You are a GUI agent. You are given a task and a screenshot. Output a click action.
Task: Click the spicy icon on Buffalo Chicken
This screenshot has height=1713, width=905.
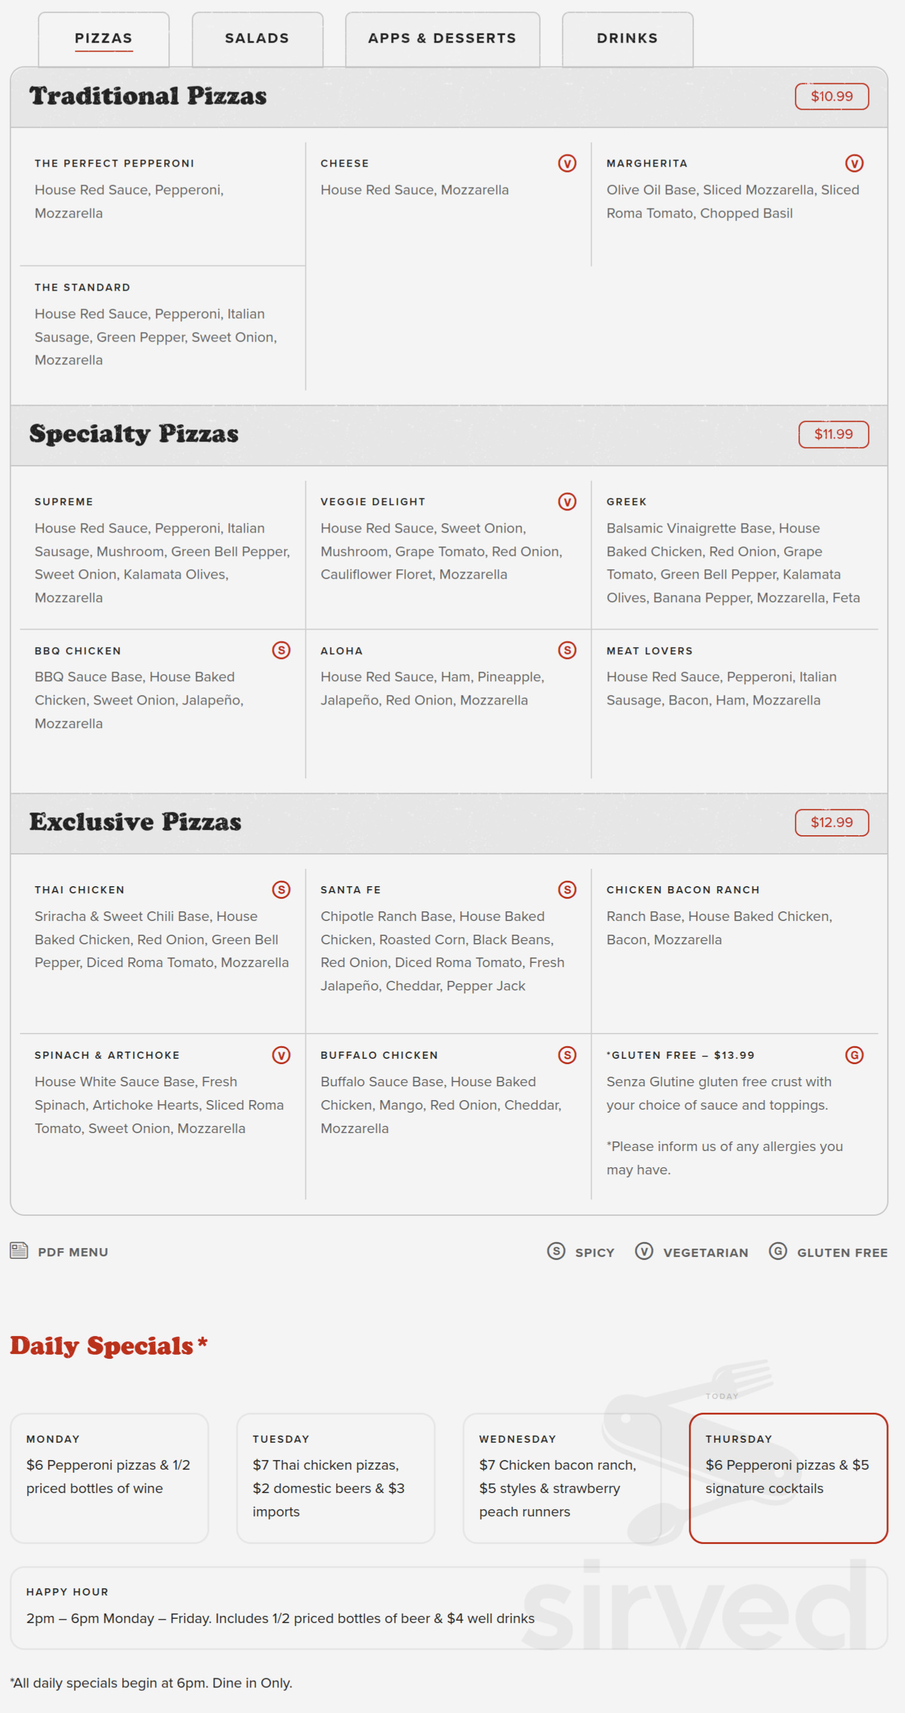567,1055
